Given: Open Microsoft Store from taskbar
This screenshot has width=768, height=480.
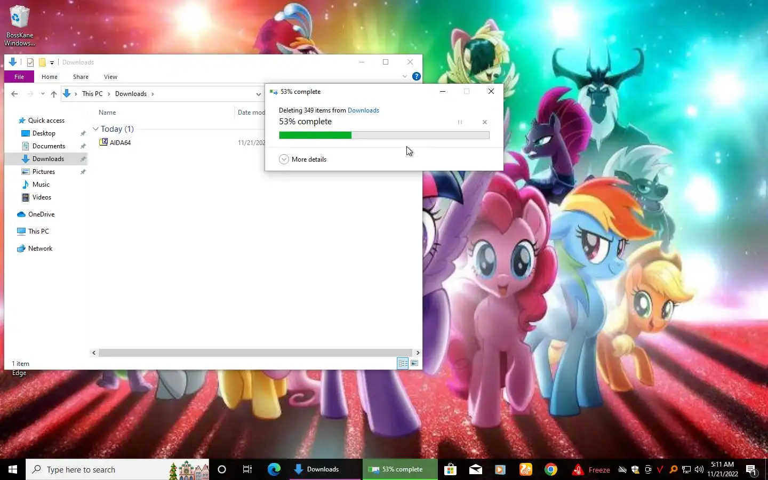Looking at the screenshot, I should [450, 469].
